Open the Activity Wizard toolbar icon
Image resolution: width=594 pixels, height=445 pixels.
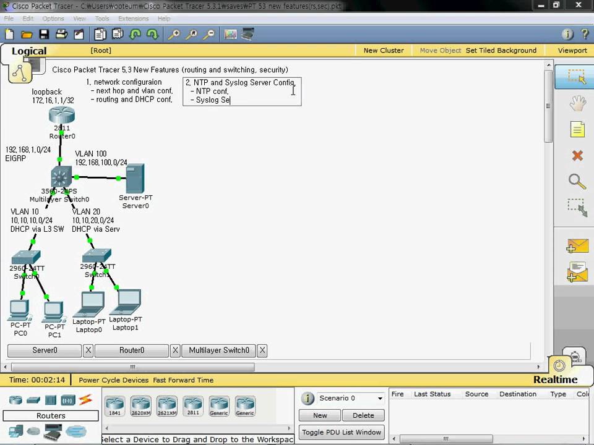click(79, 35)
